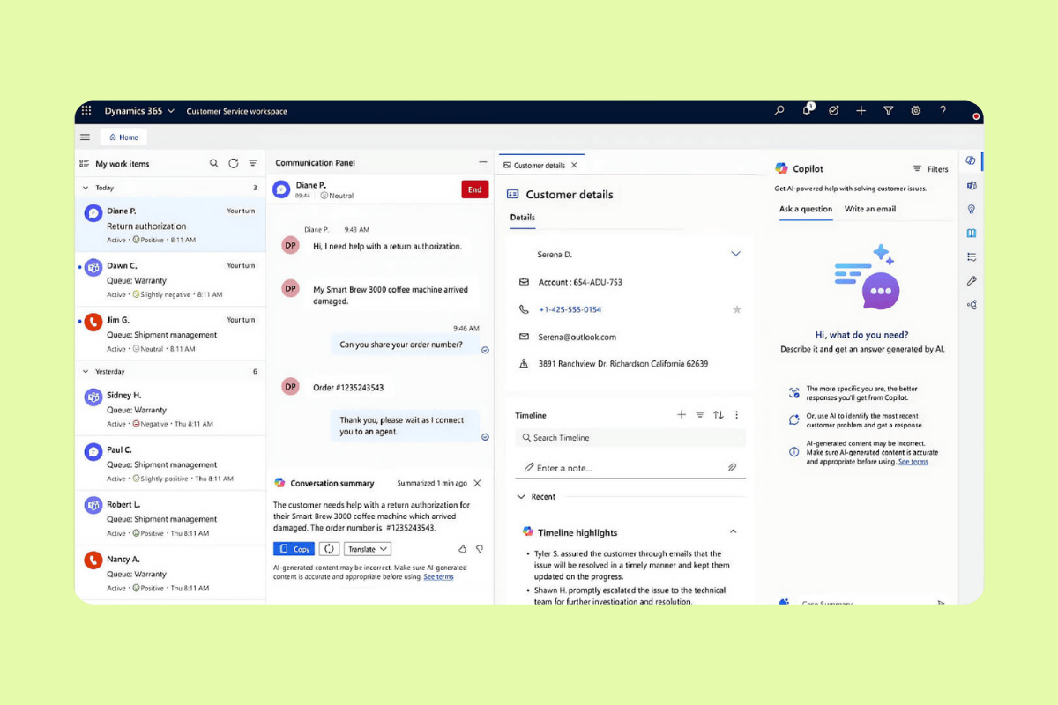
Task: Copy the conversation summary
Action: click(x=294, y=549)
